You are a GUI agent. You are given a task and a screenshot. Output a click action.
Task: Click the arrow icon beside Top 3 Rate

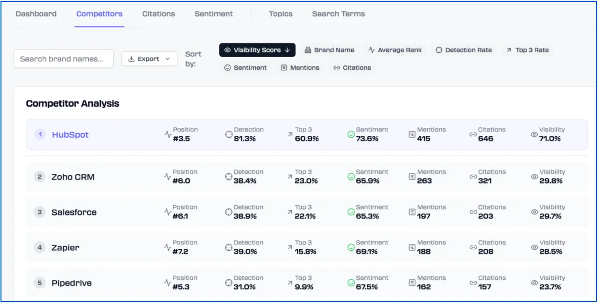coord(509,50)
